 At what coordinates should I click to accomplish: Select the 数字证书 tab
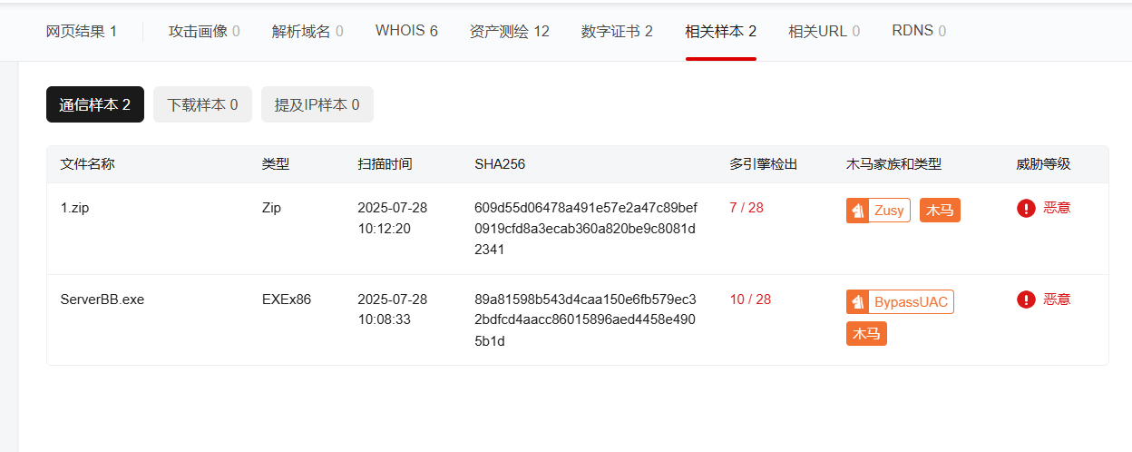click(617, 32)
